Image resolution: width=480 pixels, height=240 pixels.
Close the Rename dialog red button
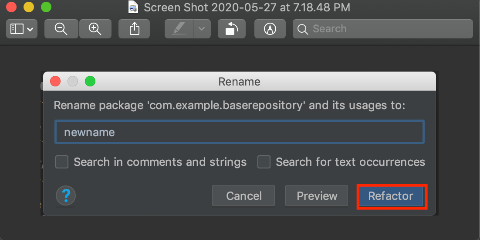(x=55, y=81)
